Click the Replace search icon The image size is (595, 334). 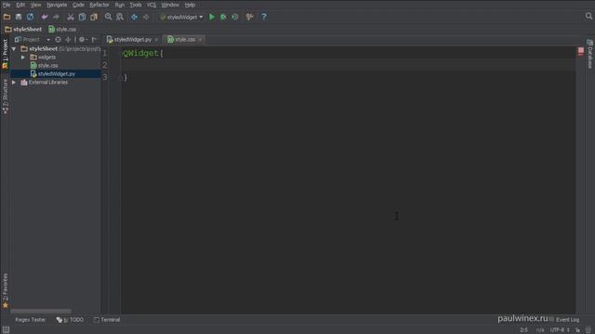pos(120,17)
